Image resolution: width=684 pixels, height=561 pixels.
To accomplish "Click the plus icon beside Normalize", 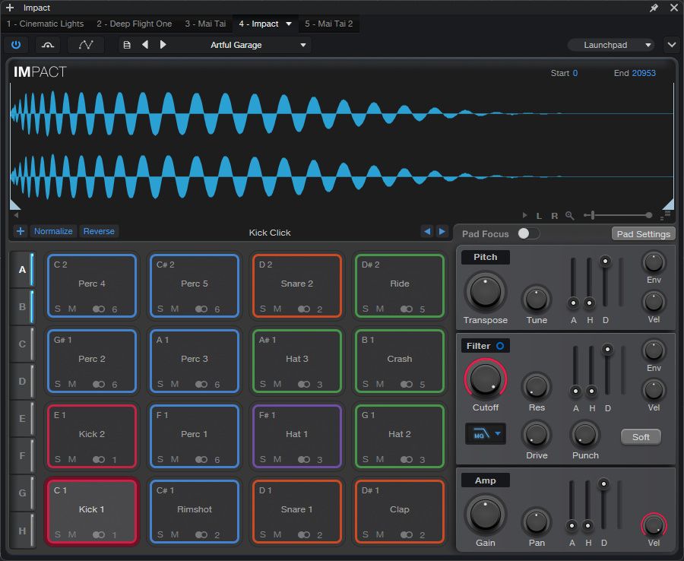I will point(21,231).
